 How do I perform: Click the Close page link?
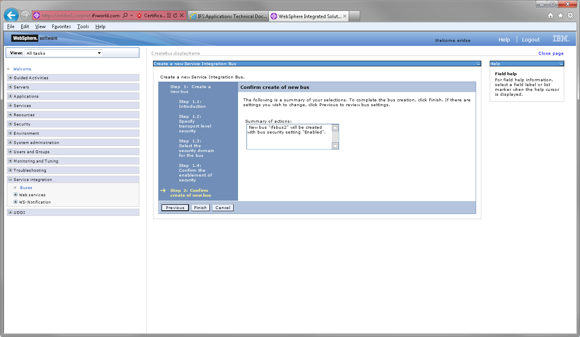coord(551,53)
